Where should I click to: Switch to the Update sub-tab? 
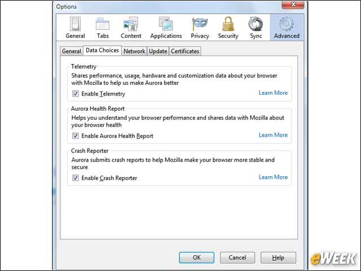click(158, 51)
